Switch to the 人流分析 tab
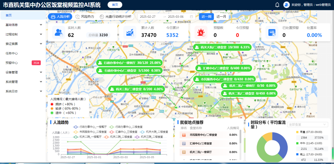The height and width of the screenshot is (164, 334). (60, 17)
